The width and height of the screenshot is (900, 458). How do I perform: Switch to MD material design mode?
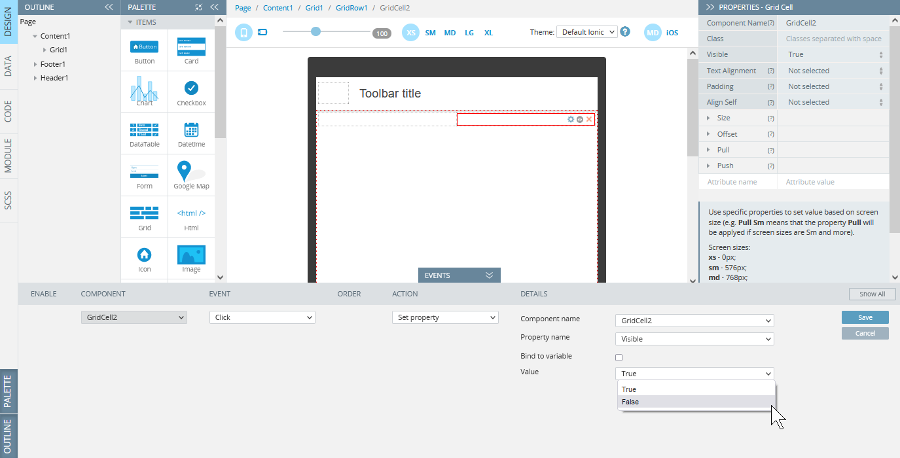tap(653, 32)
